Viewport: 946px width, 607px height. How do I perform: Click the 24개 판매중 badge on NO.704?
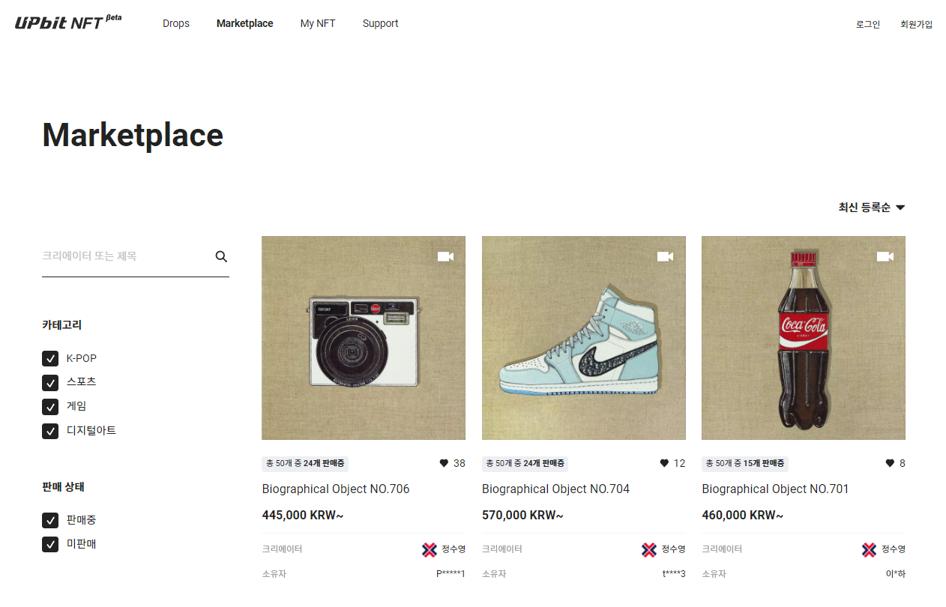(x=525, y=463)
